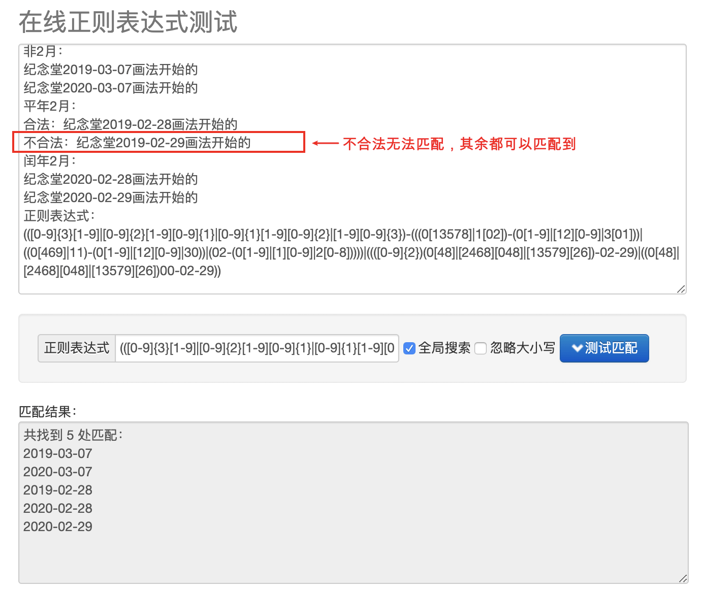Focus the regex expression input field

(257, 348)
